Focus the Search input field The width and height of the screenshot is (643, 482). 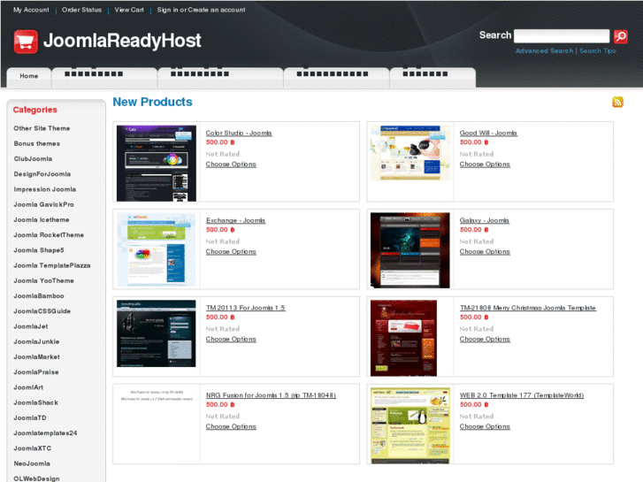point(562,36)
